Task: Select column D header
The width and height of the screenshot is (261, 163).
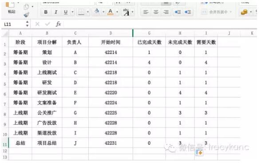Action: point(111,33)
